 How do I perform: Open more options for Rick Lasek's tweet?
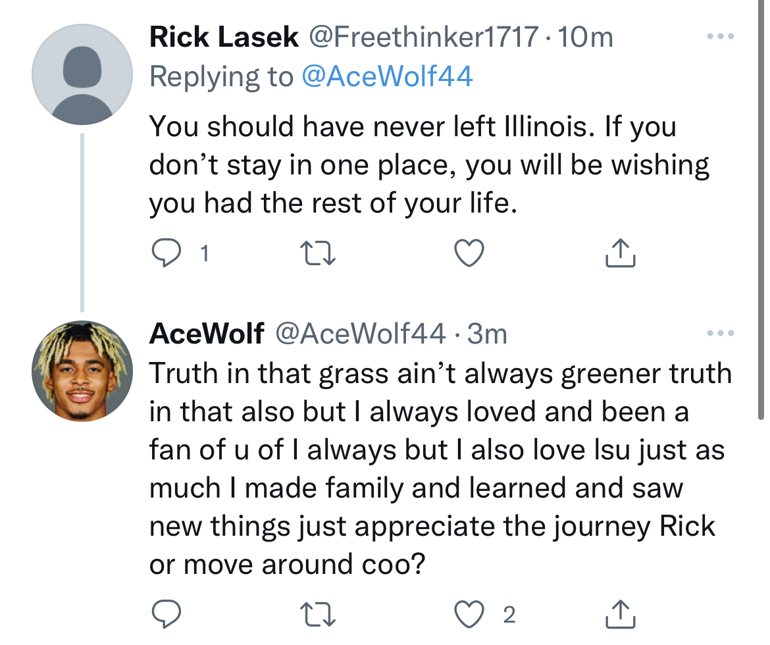720,37
